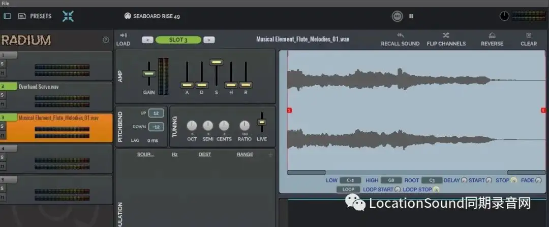Select the SEABOARD RISE 49 device label
The width and height of the screenshot is (549, 227).
(x=157, y=16)
